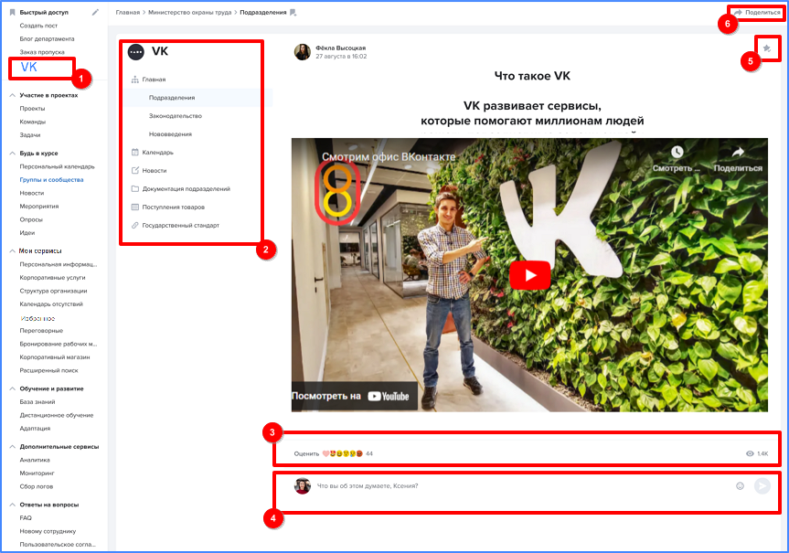Open Мониторинг in the sidebar
789x553 pixels.
tap(37, 473)
